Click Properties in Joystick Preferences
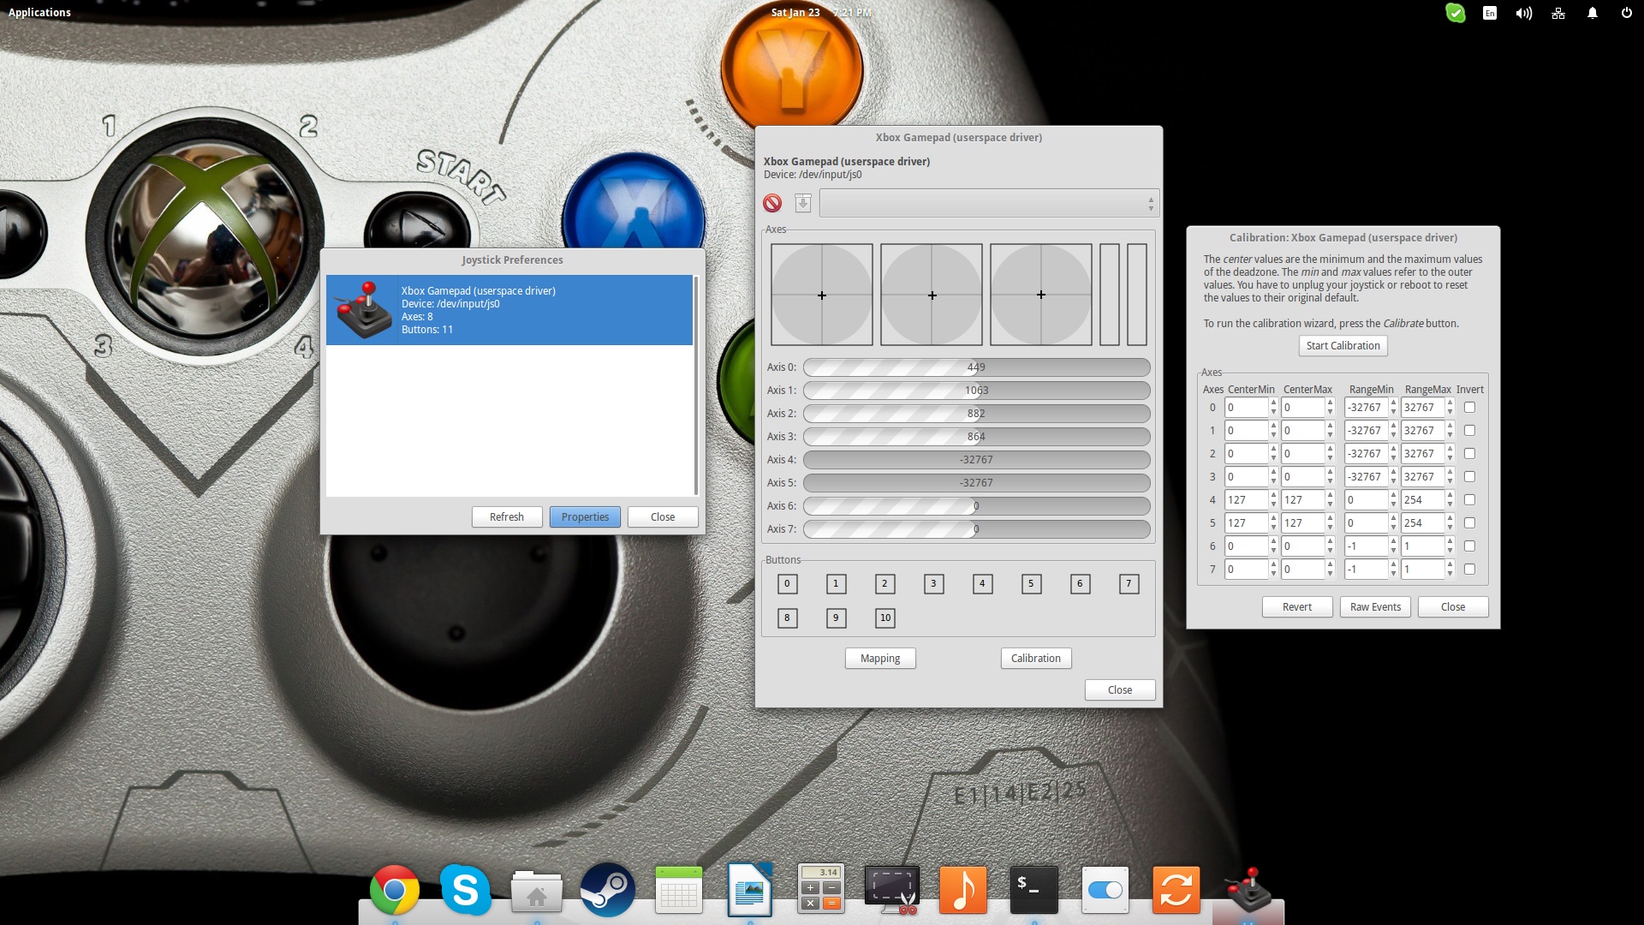 pos(585,517)
